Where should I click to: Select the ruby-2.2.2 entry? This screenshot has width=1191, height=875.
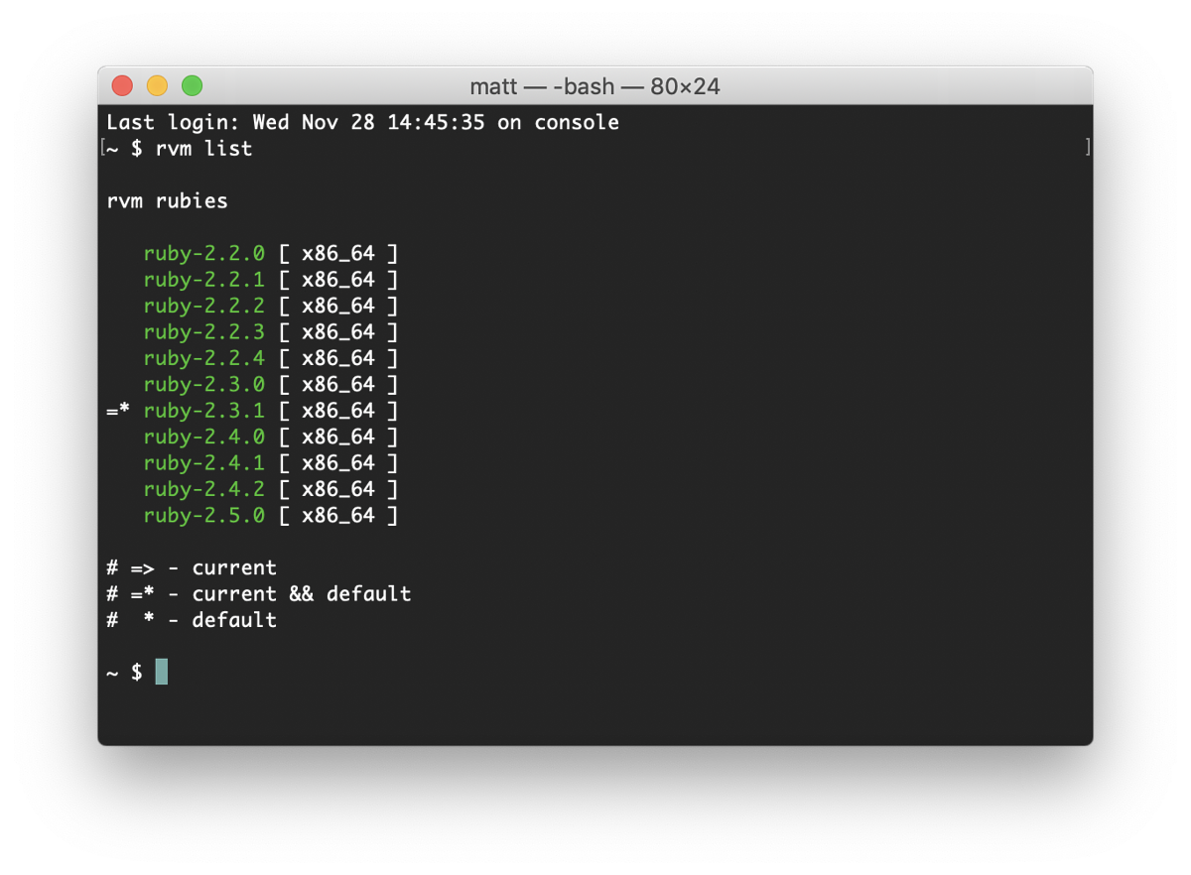point(205,306)
